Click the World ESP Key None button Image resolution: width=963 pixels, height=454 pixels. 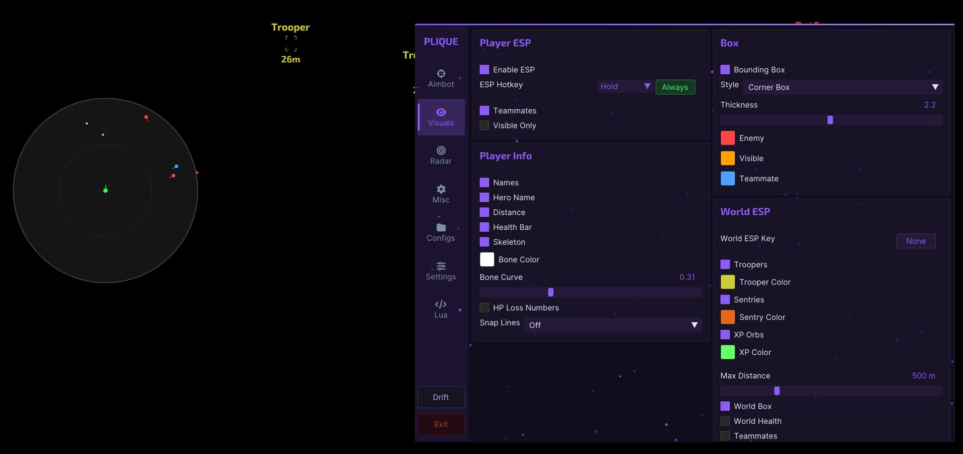pos(916,241)
